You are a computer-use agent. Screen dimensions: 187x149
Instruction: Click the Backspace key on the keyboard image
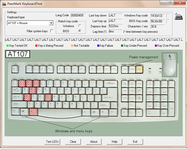tap(110, 84)
